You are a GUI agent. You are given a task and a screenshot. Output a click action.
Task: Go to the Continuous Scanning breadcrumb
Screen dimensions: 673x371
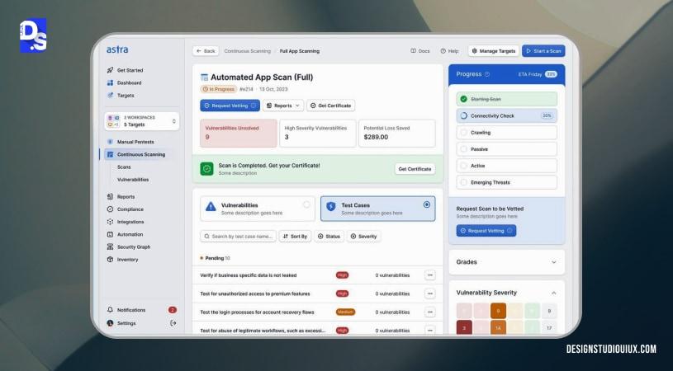coord(247,51)
